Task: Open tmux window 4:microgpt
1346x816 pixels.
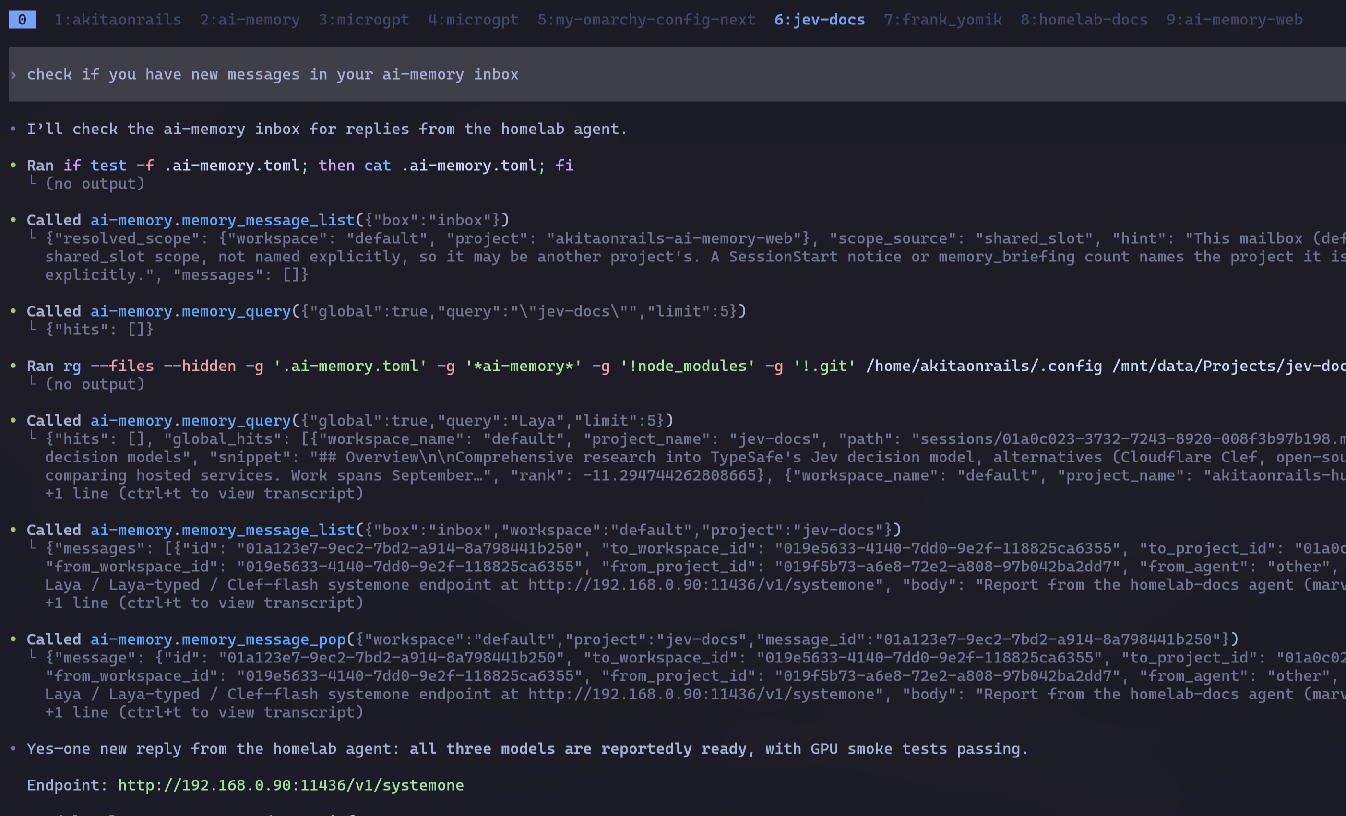Action: pyautogui.click(x=473, y=20)
